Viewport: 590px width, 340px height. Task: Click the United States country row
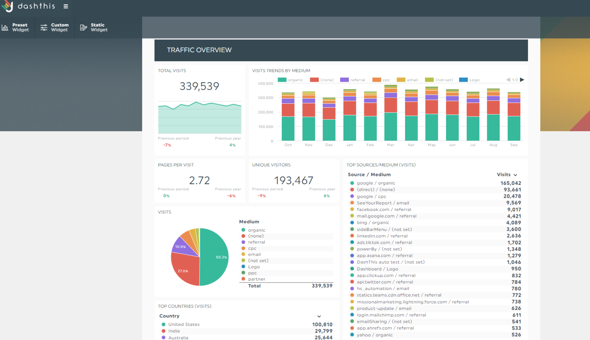click(x=247, y=324)
